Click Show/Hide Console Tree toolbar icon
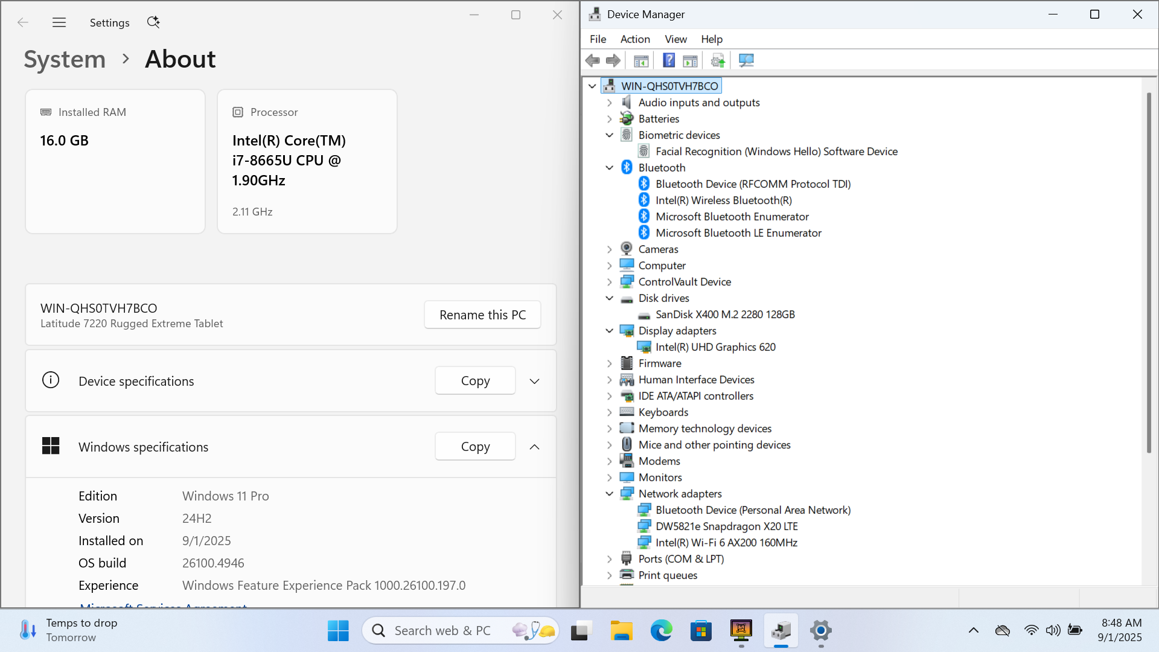The image size is (1159, 652). click(x=641, y=60)
